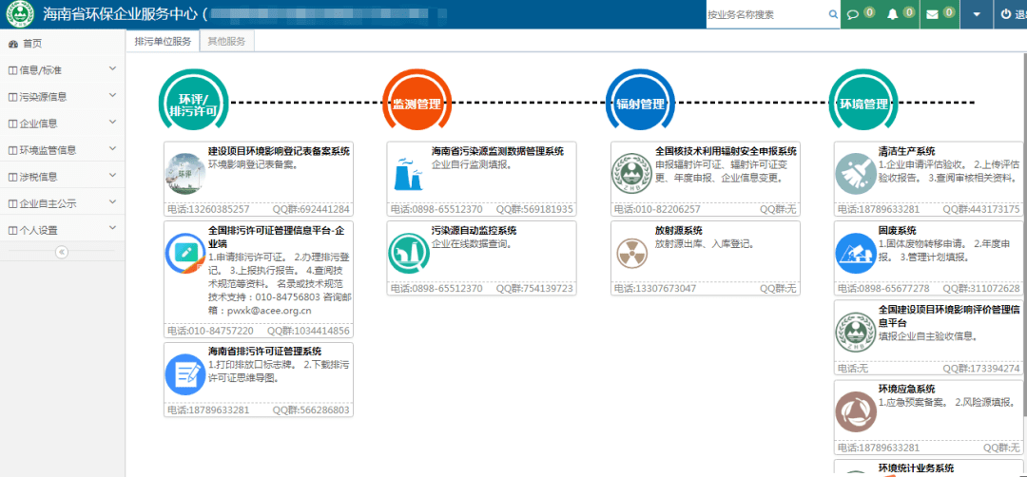Switch to the 其他服务 tab
The image size is (1027, 477).
pyautogui.click(x=226, y=42)
